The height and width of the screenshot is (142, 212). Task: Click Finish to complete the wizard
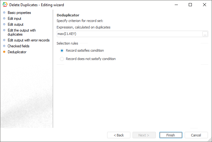pyautogui.click(x=170, y=135)
